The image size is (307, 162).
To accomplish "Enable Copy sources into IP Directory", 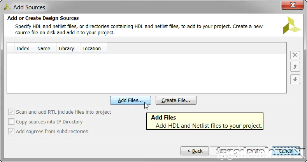I will click(11, 121).
